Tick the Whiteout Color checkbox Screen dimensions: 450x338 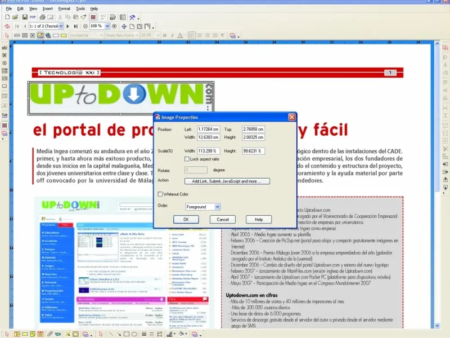(x=160, y=194)
